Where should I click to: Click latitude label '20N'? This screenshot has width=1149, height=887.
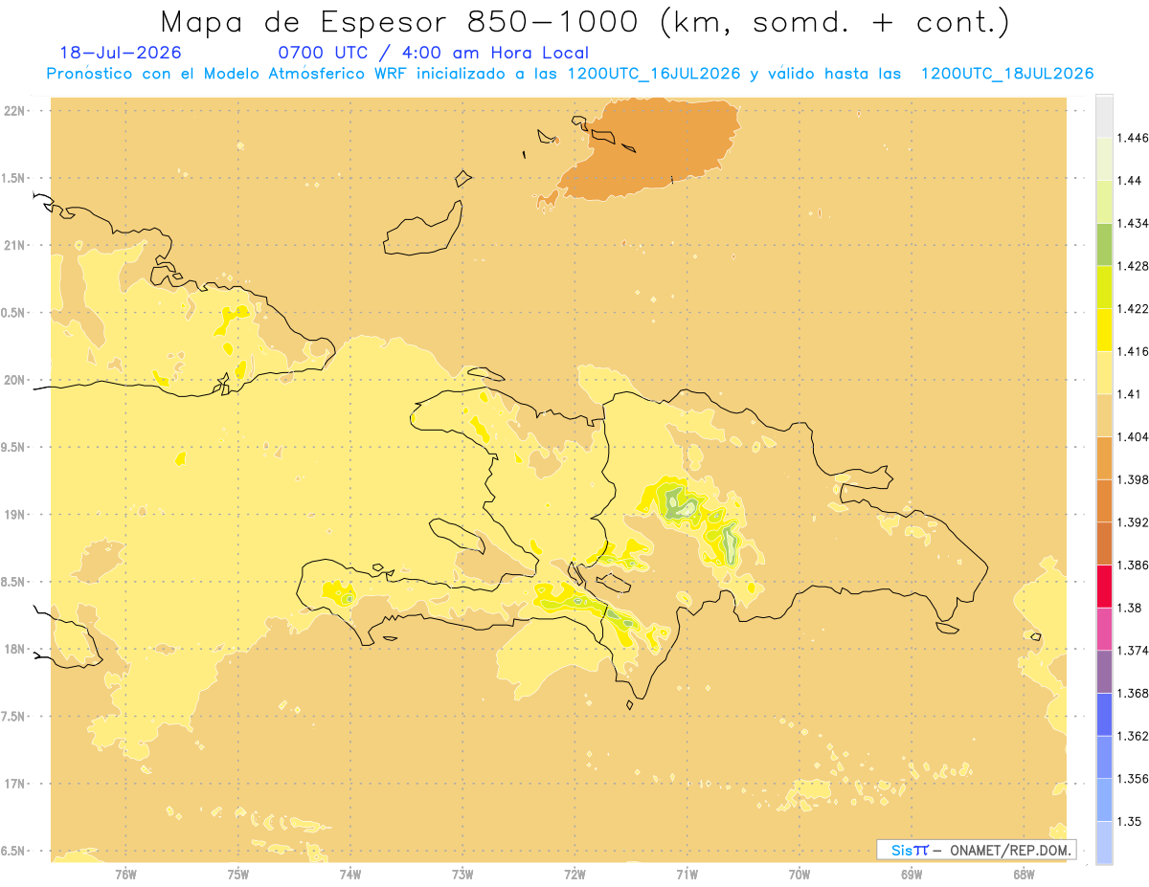pos(14,380)
